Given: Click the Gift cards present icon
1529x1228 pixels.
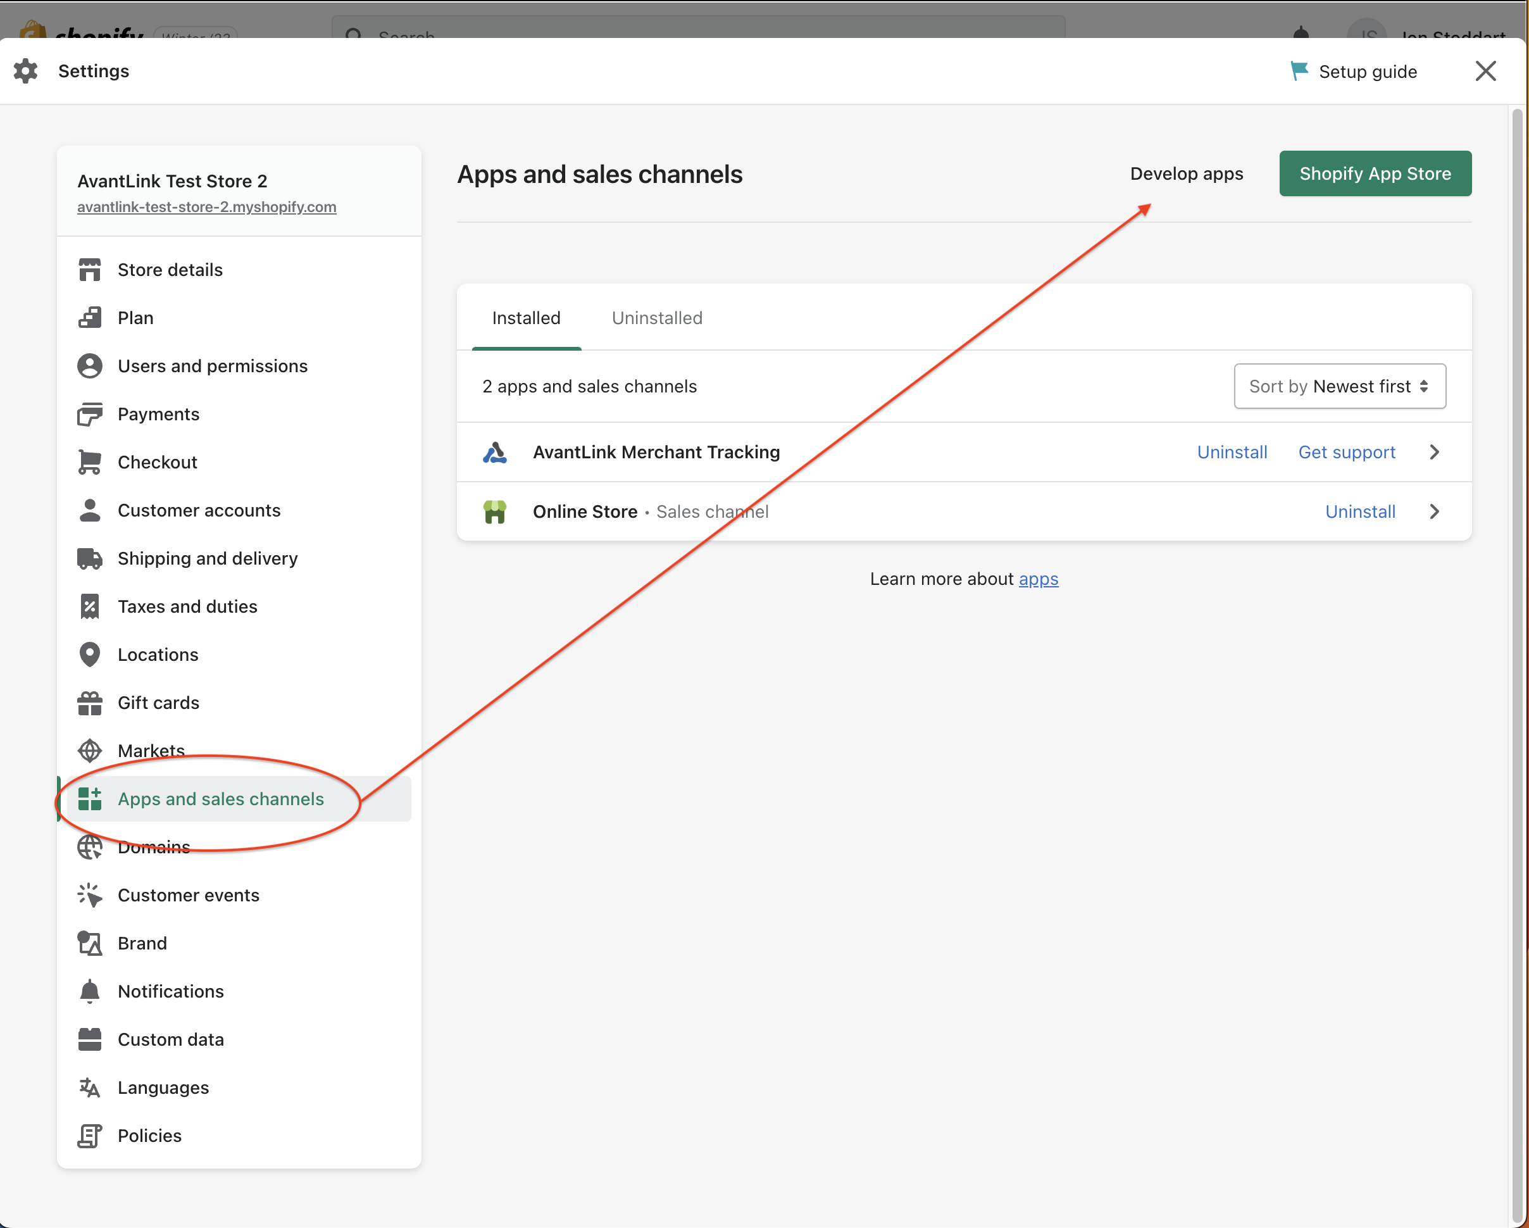Looking at the screenshot, I should pyautogui.click(x=90, y=703).
